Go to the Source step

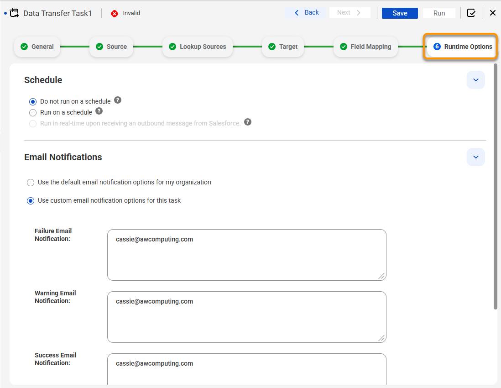[111, 47]
